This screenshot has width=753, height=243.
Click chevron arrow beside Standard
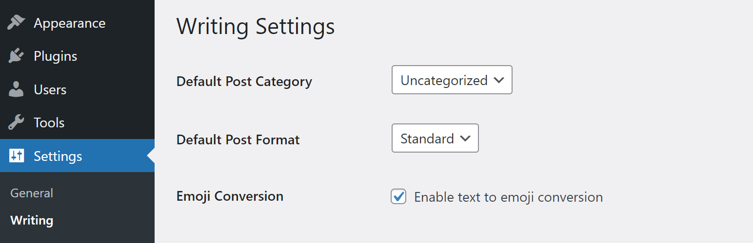click(465, 139)
